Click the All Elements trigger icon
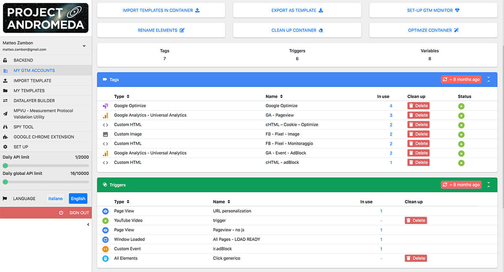The height and width of the screenshot is (272, 504). point(105,259)
